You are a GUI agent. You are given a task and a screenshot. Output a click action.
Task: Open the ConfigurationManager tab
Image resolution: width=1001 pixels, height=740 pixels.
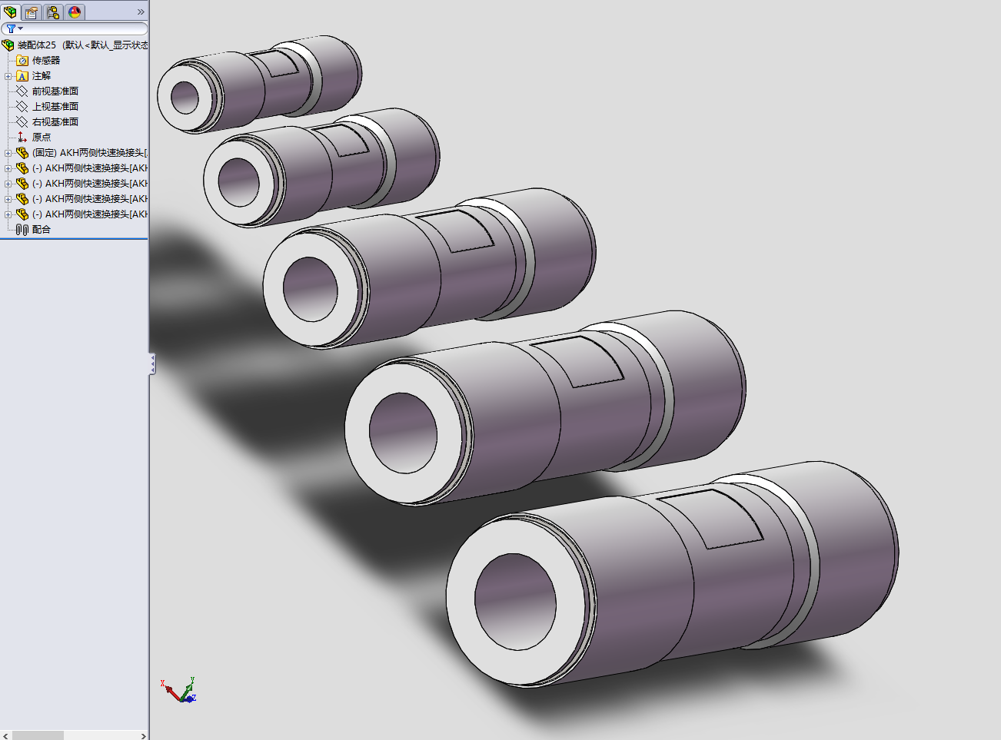[x=53, y=12]
